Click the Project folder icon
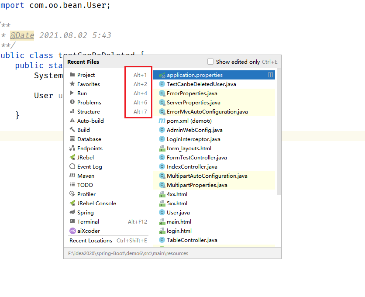 coord(72,75)
